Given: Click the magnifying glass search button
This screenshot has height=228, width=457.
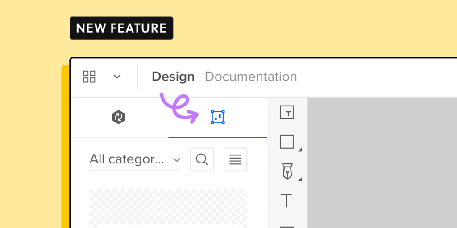Looking at the screenshot, I should tap(202, 159).
